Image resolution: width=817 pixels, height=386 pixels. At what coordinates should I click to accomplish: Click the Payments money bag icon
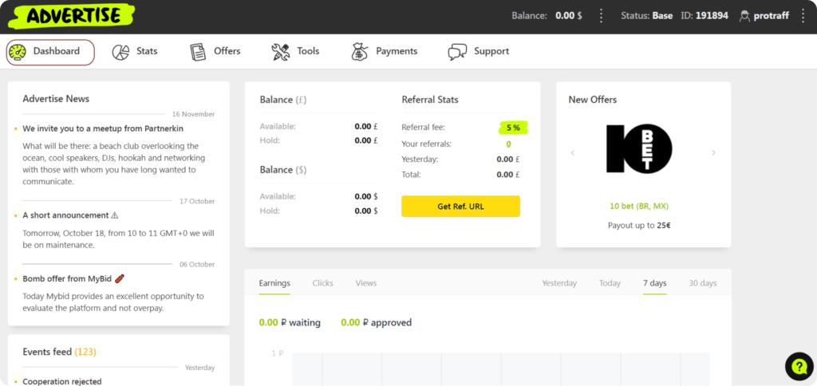[x=360, y=52]
